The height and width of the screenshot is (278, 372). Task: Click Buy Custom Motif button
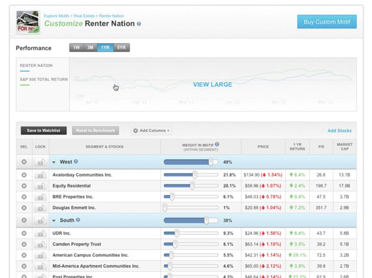326,22
